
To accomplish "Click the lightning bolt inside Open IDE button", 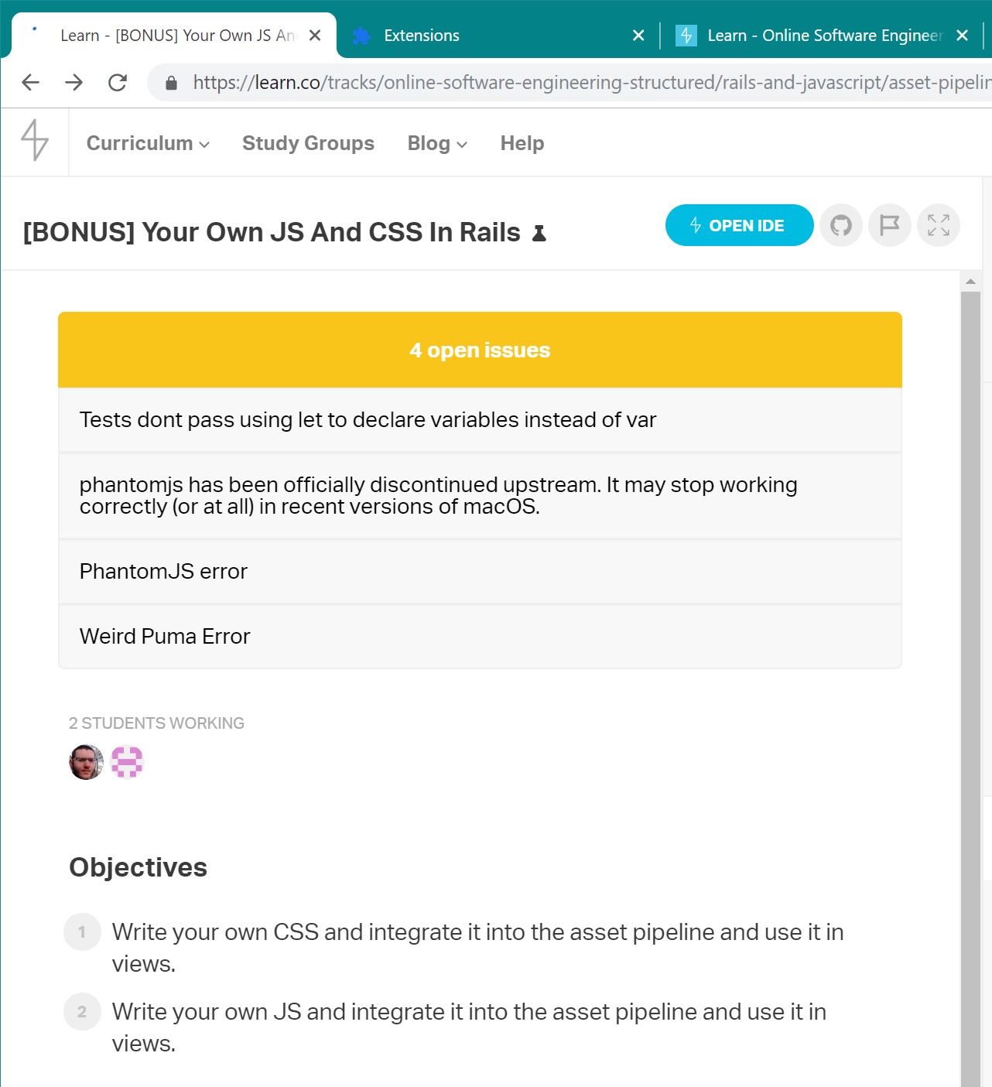I will 695,225.
